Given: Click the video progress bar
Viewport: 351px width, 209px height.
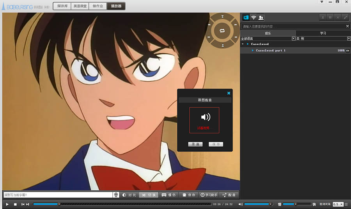Looking at the screenshot, I should pos(122,204).
